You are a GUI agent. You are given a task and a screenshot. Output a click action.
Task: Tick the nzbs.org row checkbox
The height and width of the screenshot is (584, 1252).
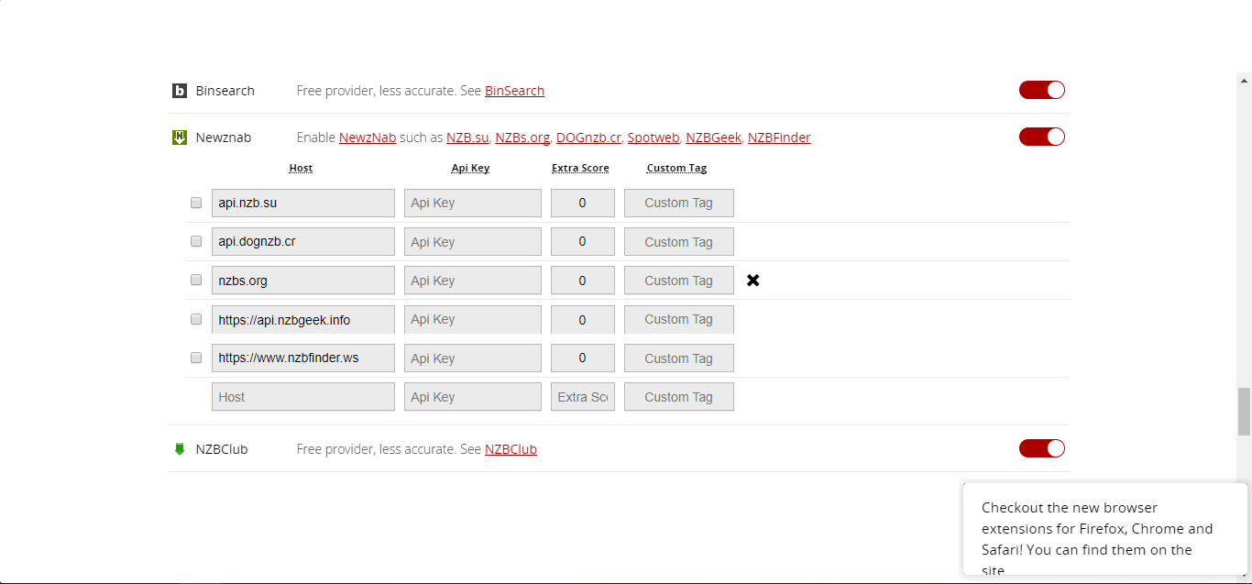point(196,280)
